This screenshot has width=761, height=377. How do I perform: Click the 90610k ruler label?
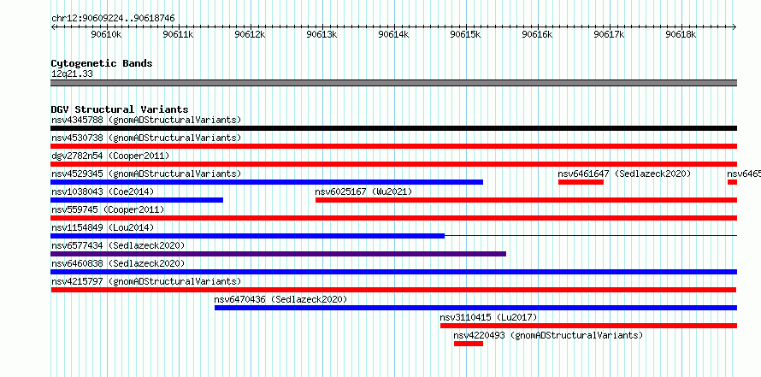pyautogui.click(x=106, y=34)
